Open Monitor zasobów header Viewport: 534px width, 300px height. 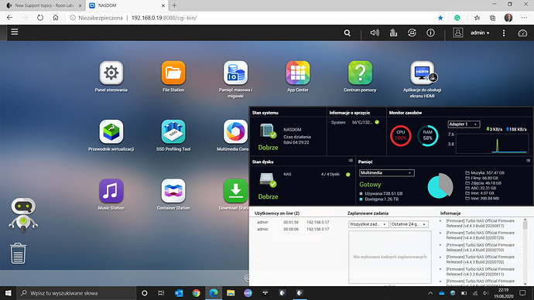[x=406, y=113]
